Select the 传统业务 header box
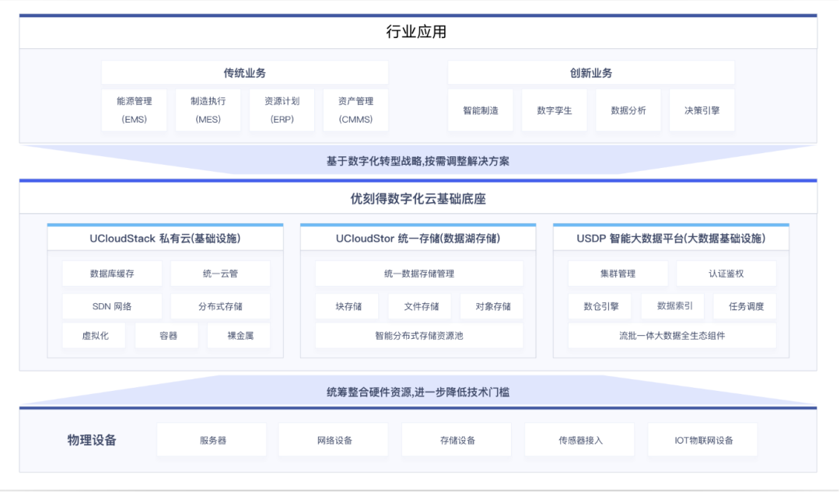Image resolution: width=840 pixels, height=492 pixels. pyautogui.click(x=245, y=73)
